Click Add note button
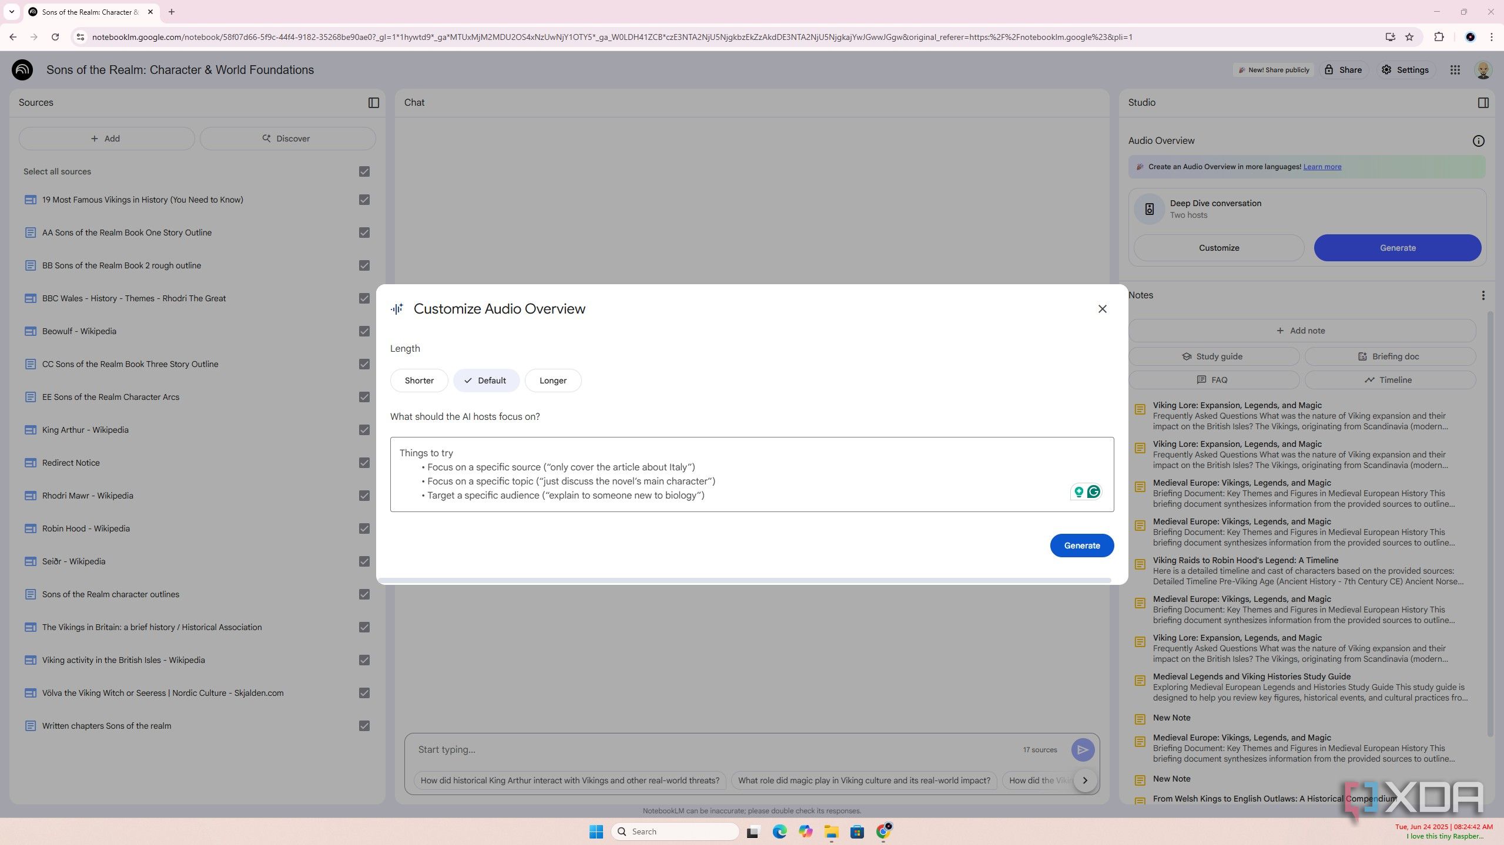Image resolution: width=1504 pixels, height=845 pixels. (1301, 331)
